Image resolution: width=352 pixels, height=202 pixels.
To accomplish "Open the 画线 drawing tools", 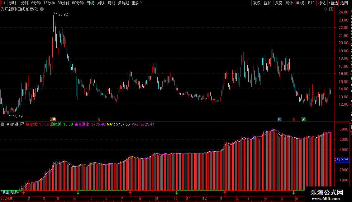I will point(300,3).
